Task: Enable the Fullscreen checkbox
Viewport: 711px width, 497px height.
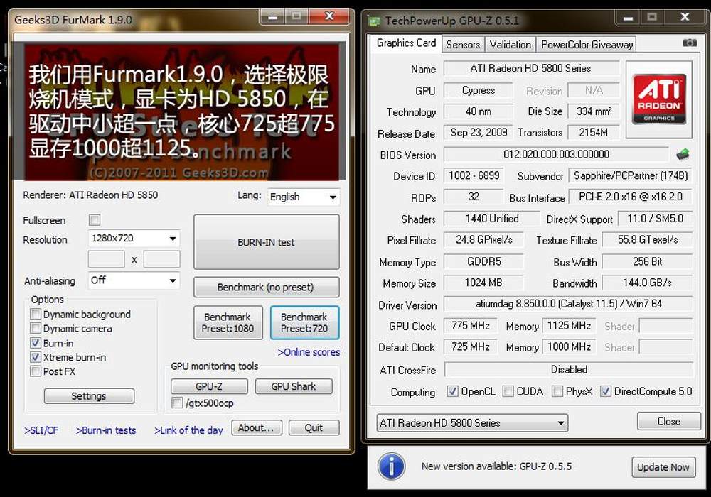Action: 95,220
